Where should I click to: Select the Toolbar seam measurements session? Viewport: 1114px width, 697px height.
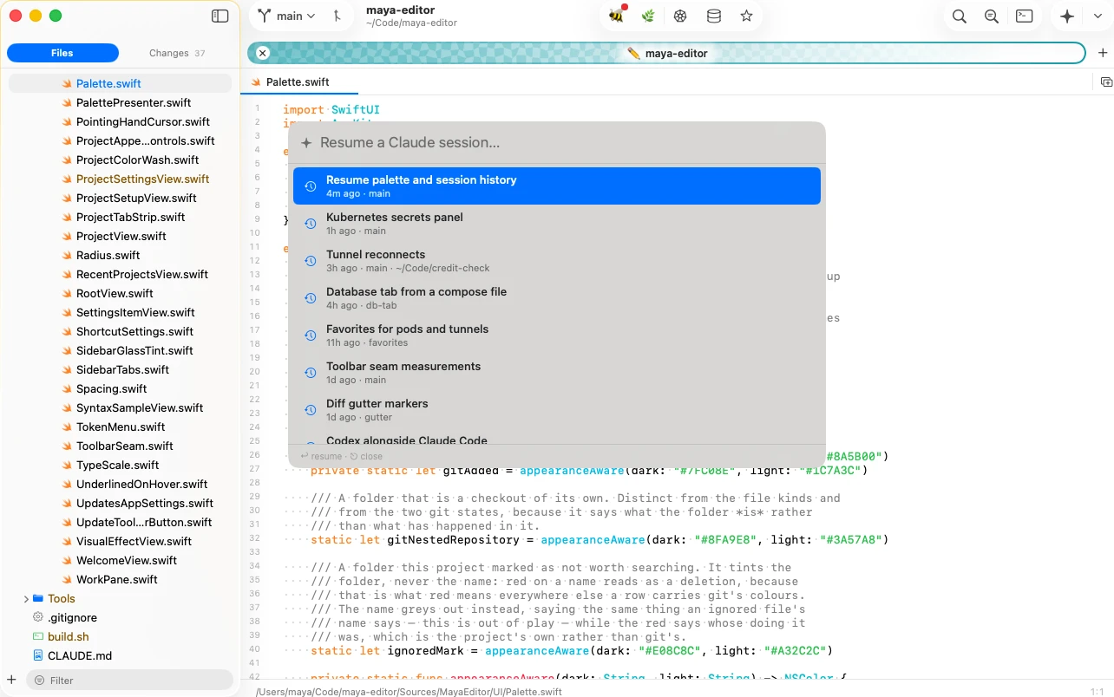coord(557,373)
